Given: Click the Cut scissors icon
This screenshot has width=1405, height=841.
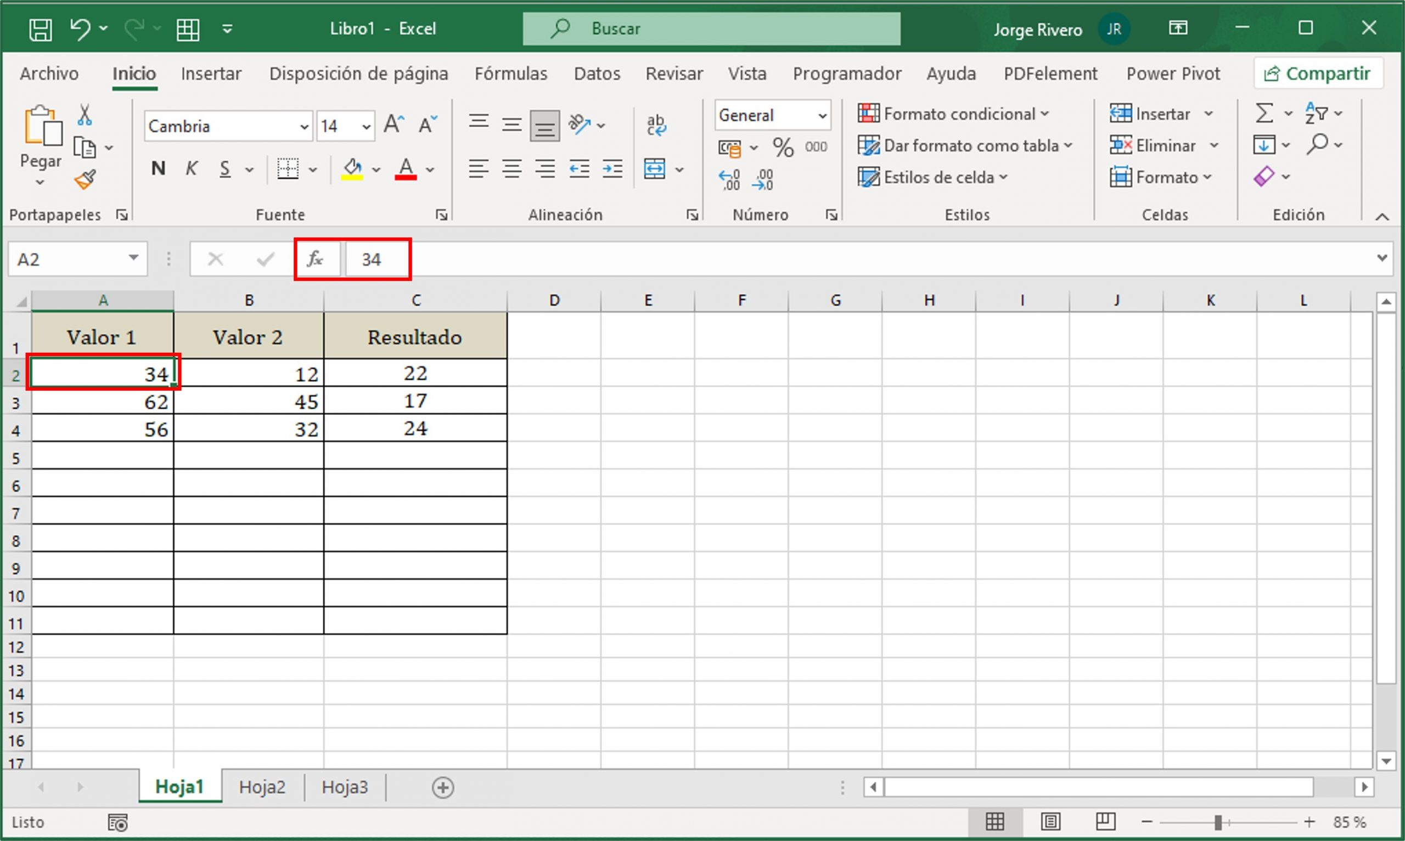Looking at the screenshot, I should point(85,115).
